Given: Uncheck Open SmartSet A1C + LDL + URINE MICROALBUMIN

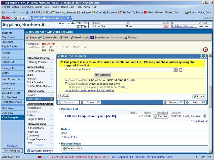Looking at the screenshot, I should click(x=66, y=80).
